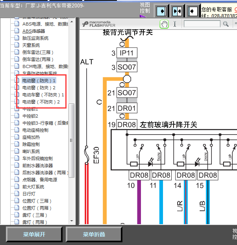The image size is (237, 245).
Task: Click the tree panel scroll-up arrow
Action: tap(72, 22)
